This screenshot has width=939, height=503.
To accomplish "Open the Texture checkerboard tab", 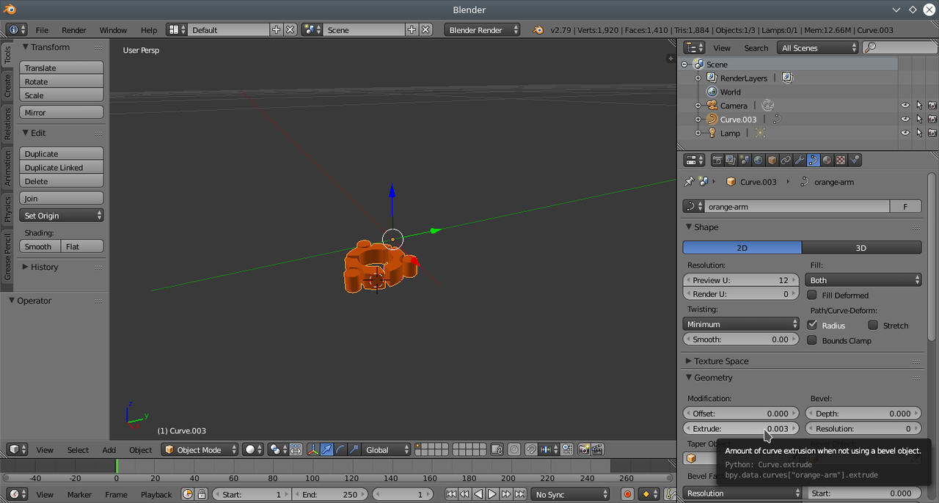I will coord(841,160).
